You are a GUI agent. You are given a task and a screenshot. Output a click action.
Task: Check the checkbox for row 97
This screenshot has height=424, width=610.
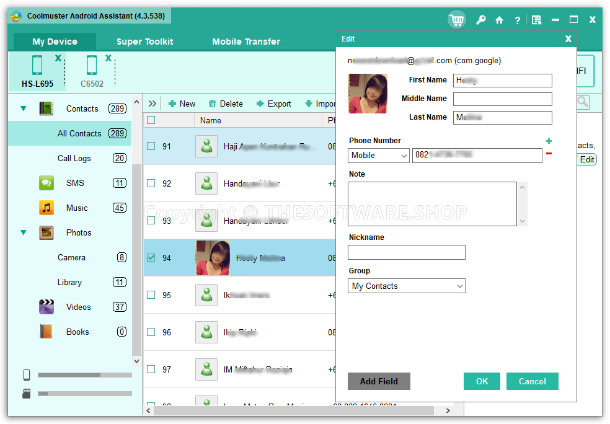[151, 369]
